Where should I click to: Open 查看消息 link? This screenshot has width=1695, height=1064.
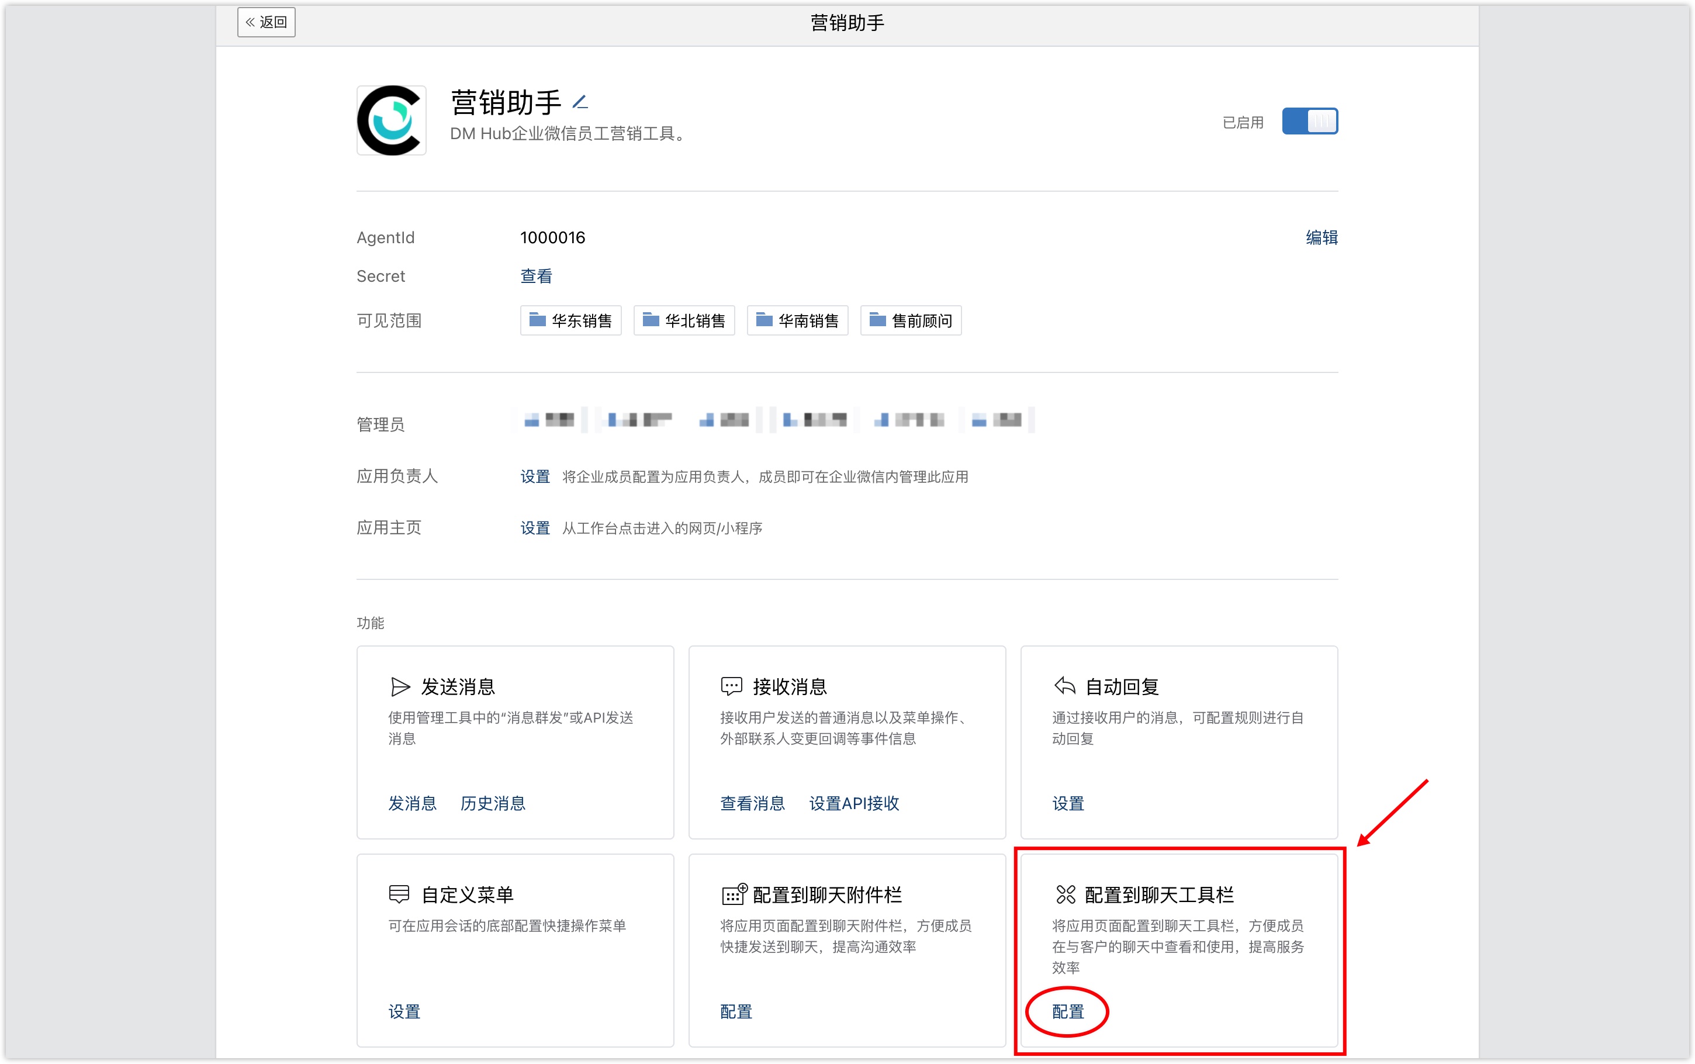pyautogui.click(x=752, y=804)
